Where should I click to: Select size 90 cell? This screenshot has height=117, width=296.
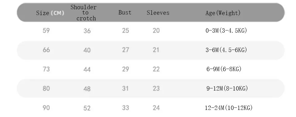46,108
